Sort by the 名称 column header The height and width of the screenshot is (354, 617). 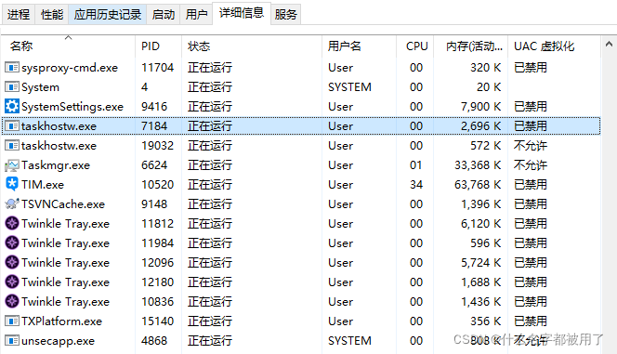[x=68, y=46]
